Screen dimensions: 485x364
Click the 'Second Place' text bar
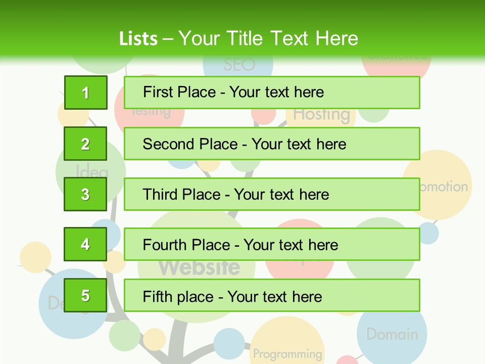(x=271, y=144)
